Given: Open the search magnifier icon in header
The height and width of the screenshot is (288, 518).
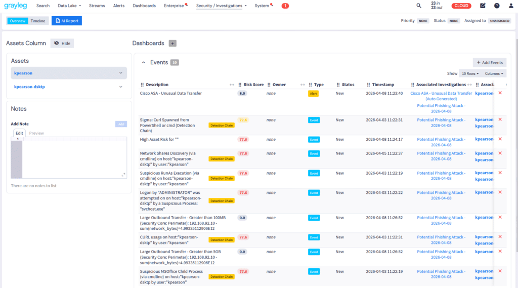Looking at the screenshot, I should coord(418,6).
